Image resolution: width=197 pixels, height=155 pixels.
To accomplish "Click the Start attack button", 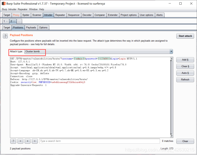I will pyautogui.click(x=185, y=36).
